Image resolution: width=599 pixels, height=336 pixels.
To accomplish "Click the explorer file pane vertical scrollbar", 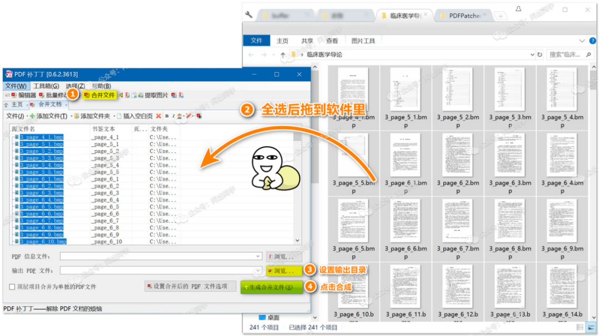I will (x=594, y=193).
